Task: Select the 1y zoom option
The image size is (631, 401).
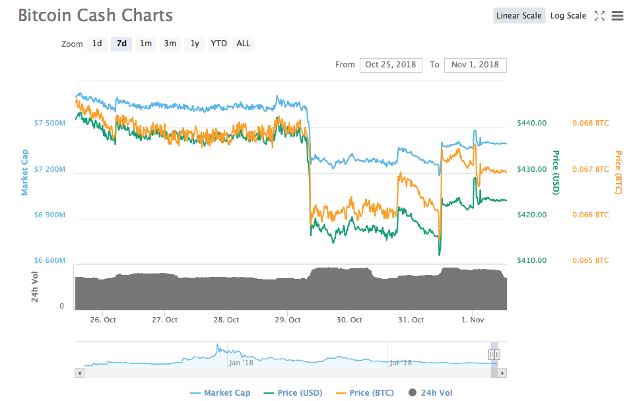Action: coord(195,44)
